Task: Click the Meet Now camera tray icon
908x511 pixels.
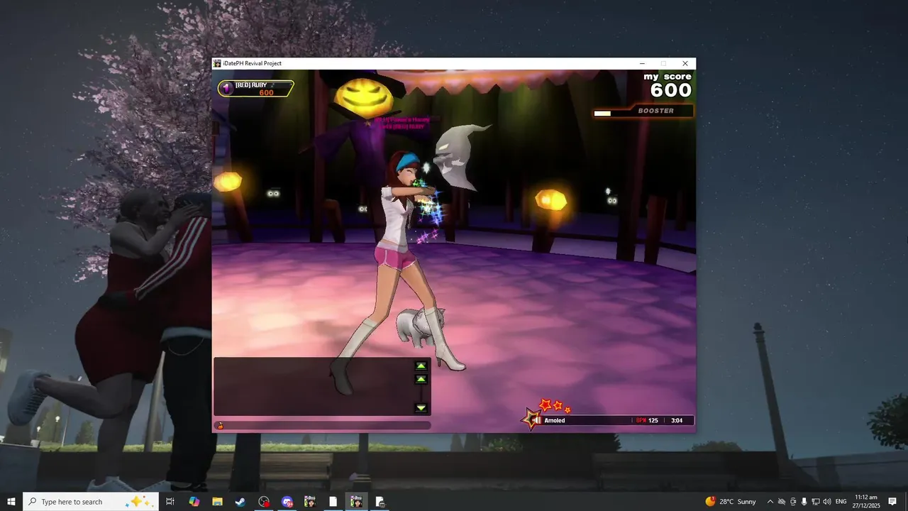Action: tap(793, 501)
